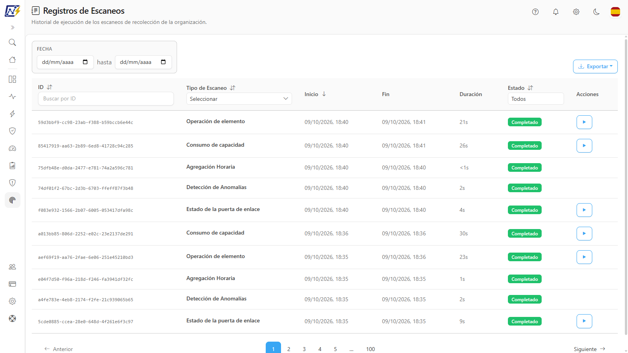
Task: Open the shield alert icon in the sidebar
Action: 13,183
